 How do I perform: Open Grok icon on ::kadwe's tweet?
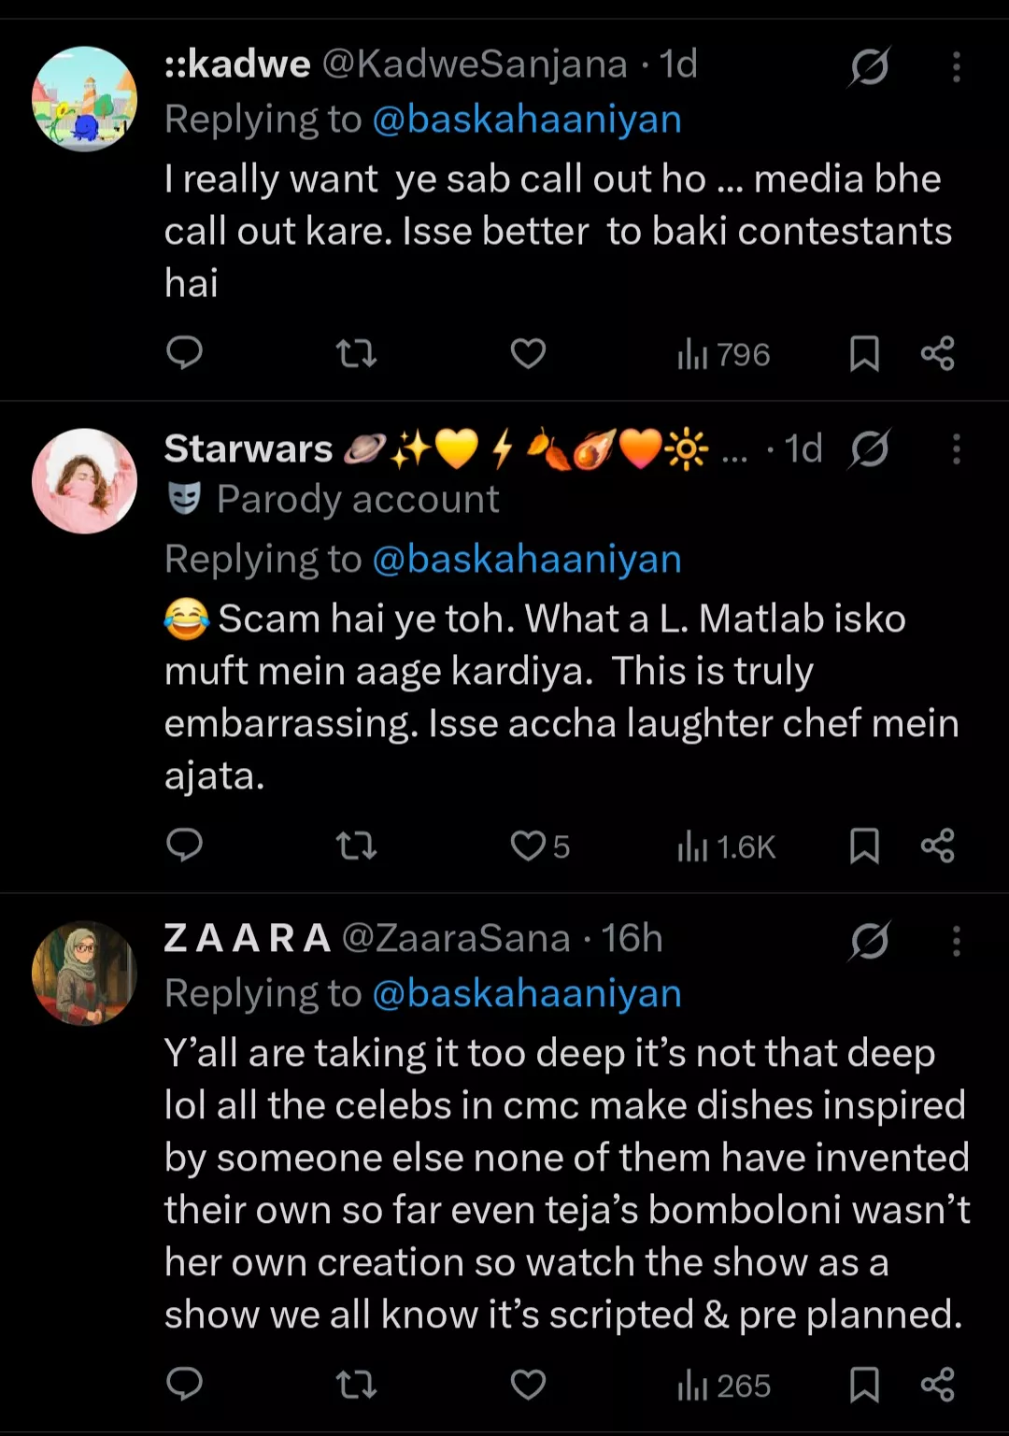click(x=870, y=66)
